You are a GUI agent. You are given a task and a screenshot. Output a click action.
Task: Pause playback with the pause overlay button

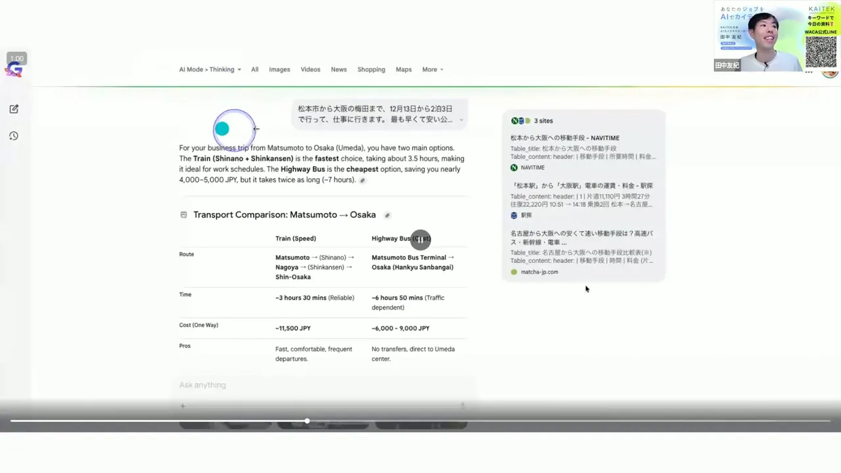point(420,238)
